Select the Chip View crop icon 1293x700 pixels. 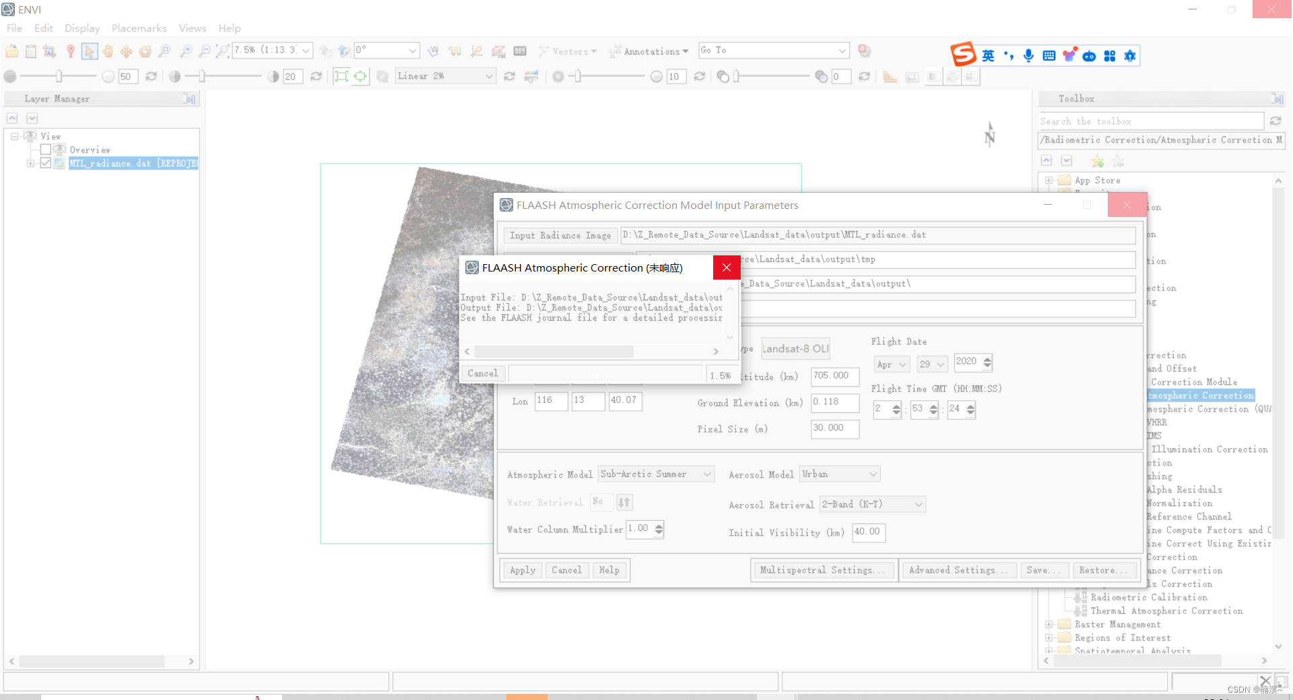point(49,51)
